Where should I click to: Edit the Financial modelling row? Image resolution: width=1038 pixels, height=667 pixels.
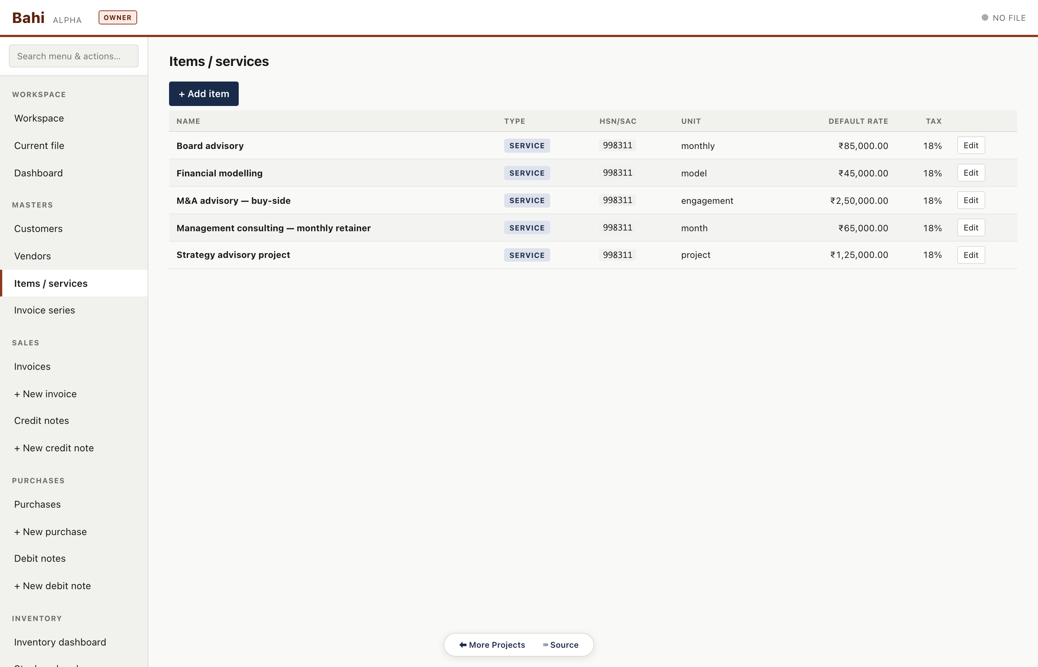(971, 173)
